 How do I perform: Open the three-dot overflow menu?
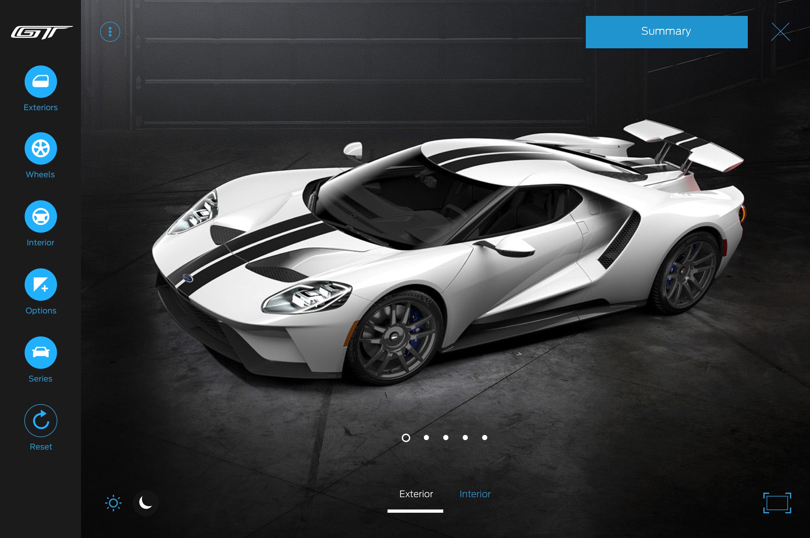(110, 31)
